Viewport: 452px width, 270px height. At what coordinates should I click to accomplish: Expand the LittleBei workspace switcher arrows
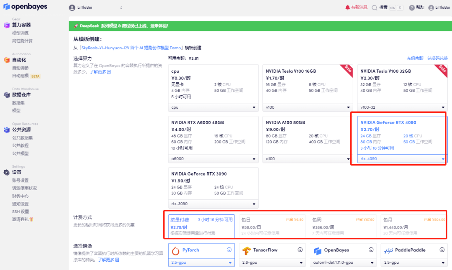click(x=121, y=8)
